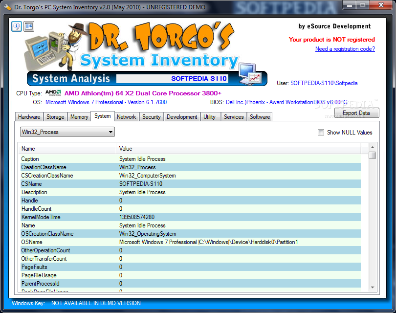396x313 pixels.
Task: Click the Name column header
Action: coord(67,149)
